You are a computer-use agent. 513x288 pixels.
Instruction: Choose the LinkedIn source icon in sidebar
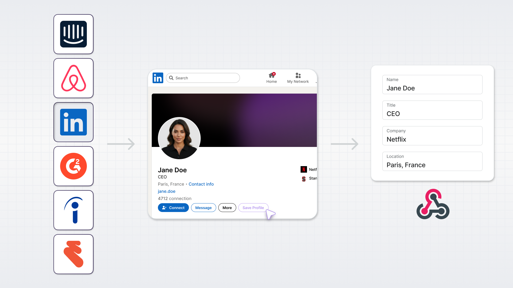pyautogui.click(x=73, y=122)
